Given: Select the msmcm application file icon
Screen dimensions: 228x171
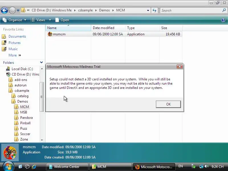Looking at the screenshot, I should (x=50, y=34).
